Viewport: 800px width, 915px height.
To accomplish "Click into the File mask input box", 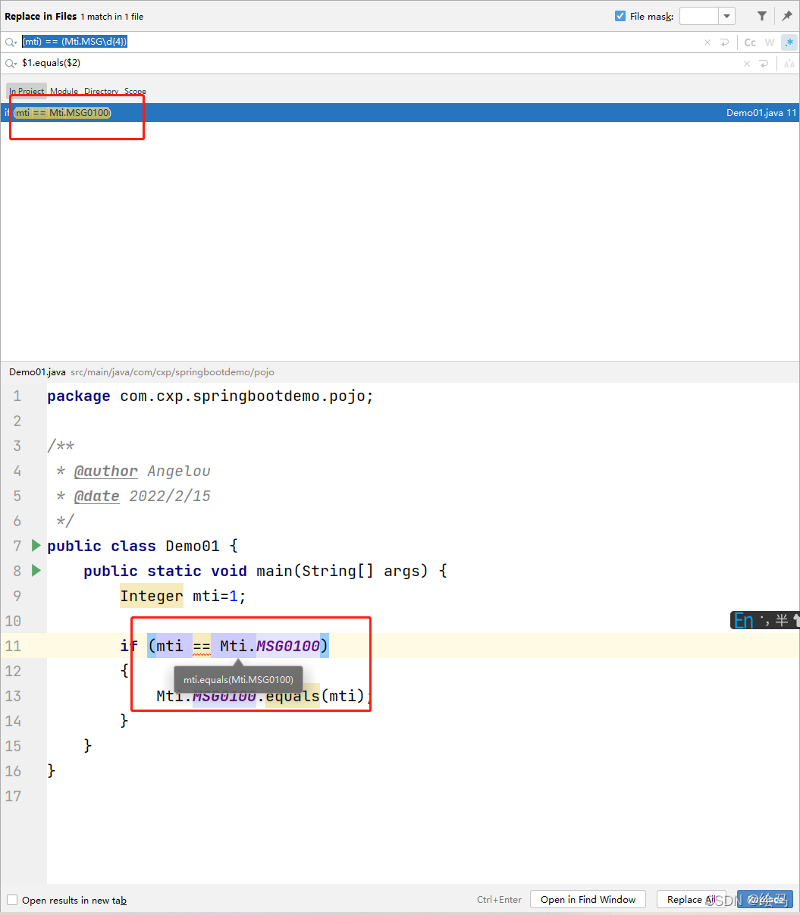I will click(699, 16).
